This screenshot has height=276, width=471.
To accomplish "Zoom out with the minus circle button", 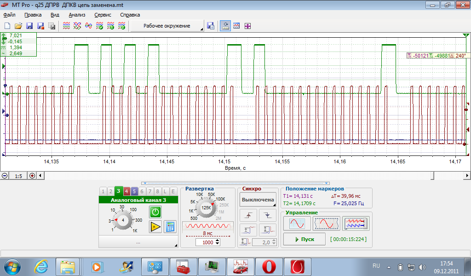I will click(5, 176).
